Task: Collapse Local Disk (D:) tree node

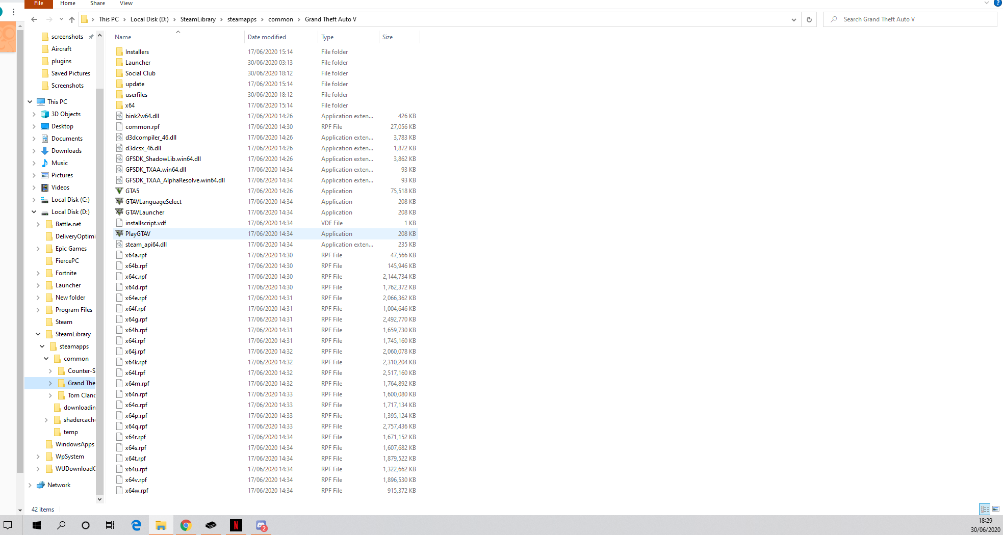Action: 34,212
